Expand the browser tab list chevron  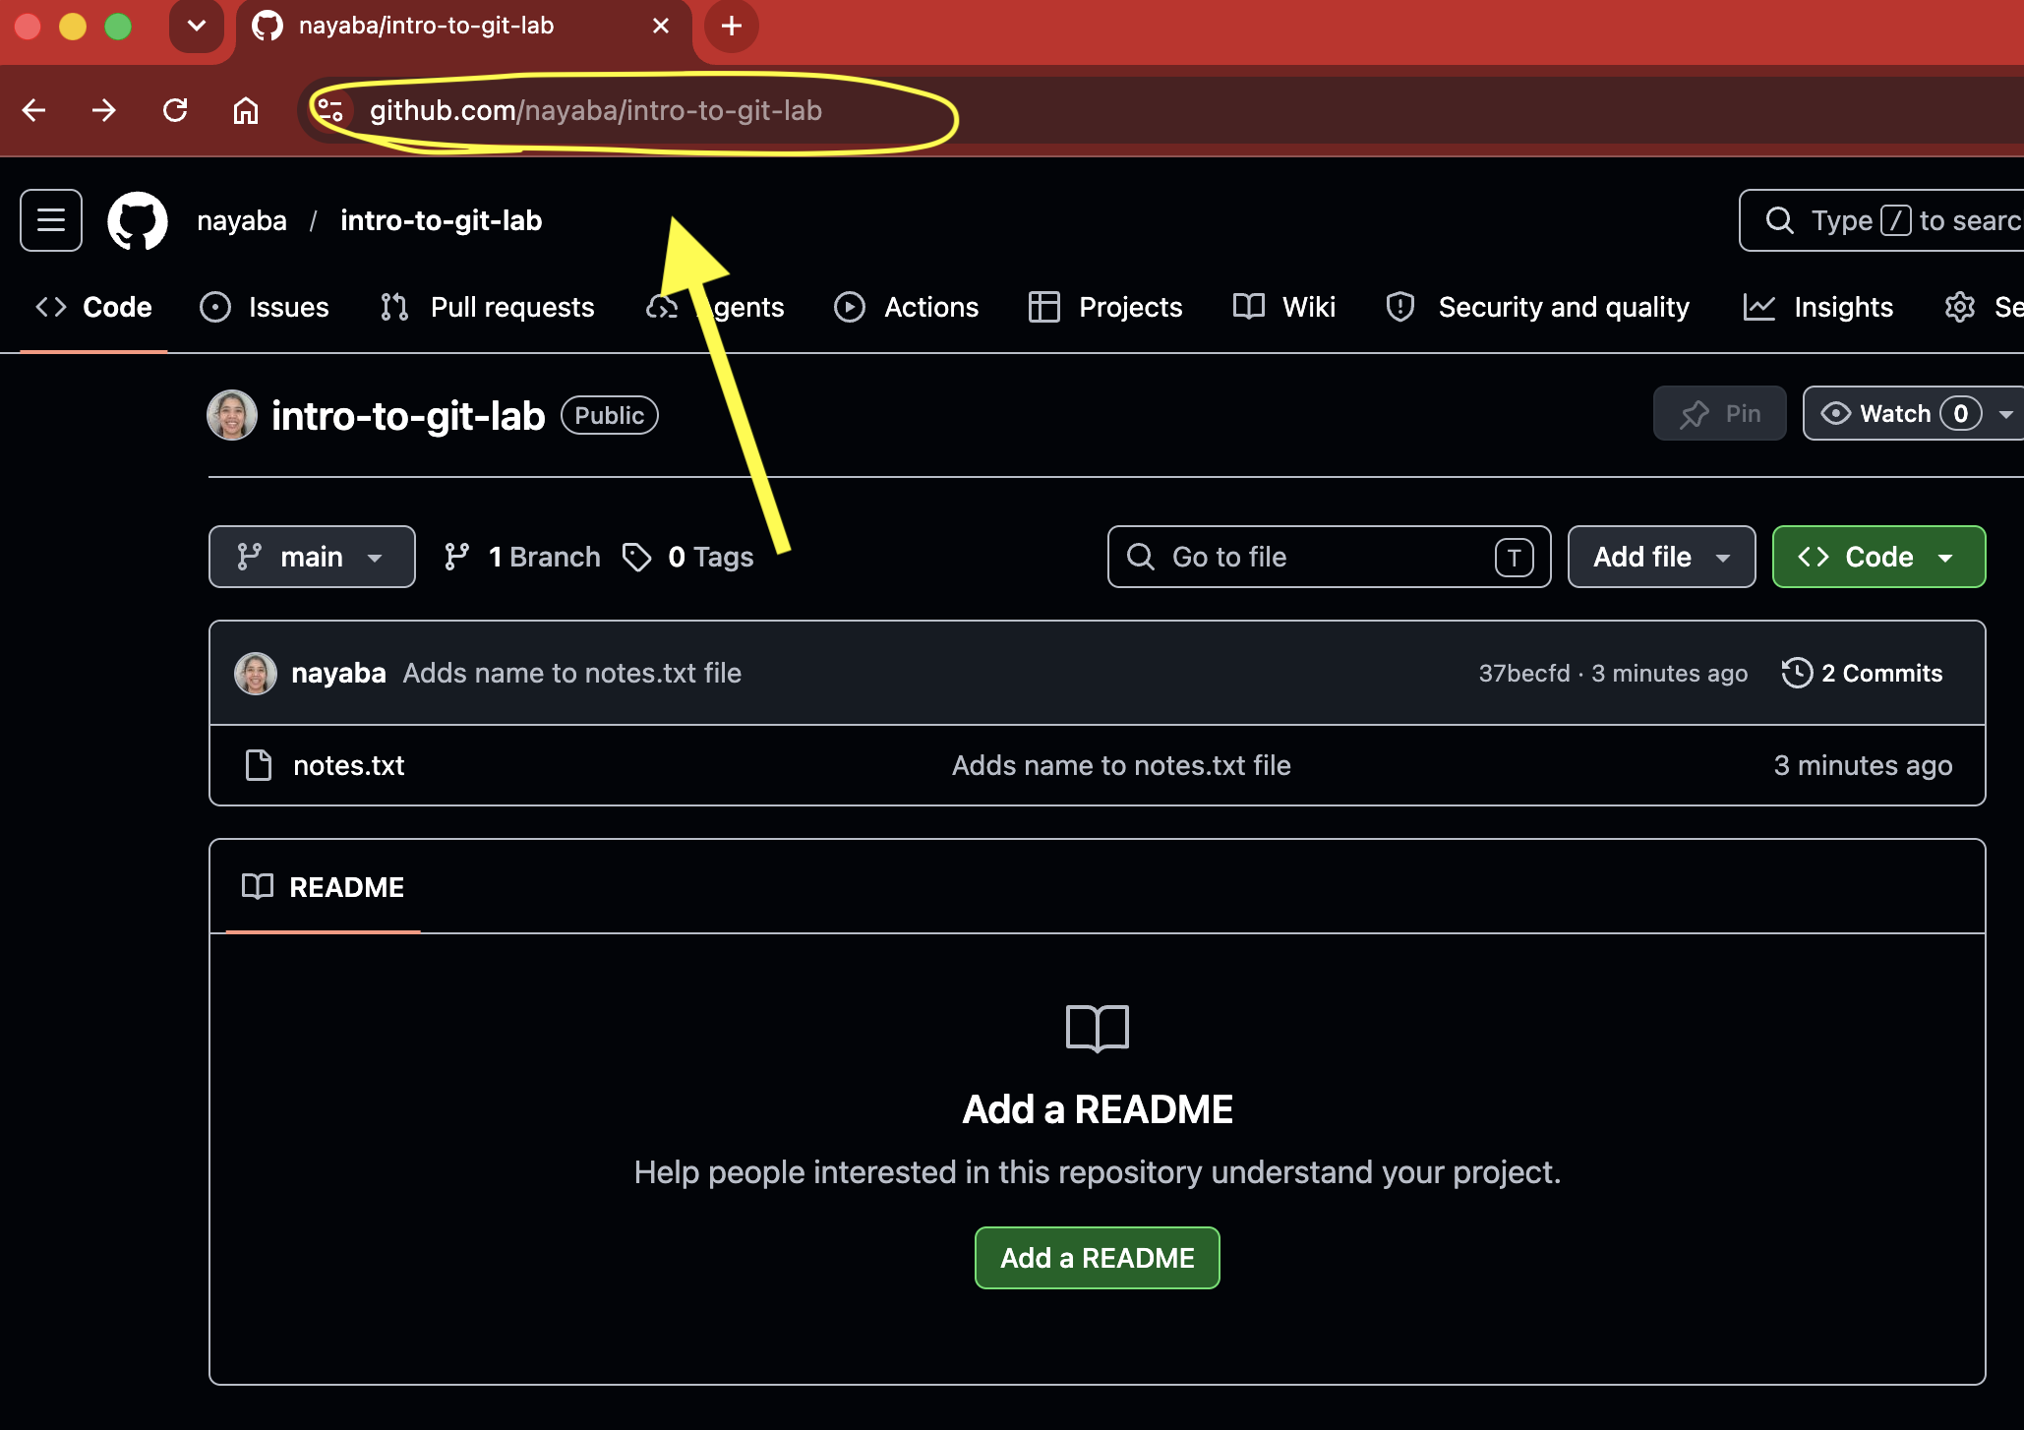point(197,26)
